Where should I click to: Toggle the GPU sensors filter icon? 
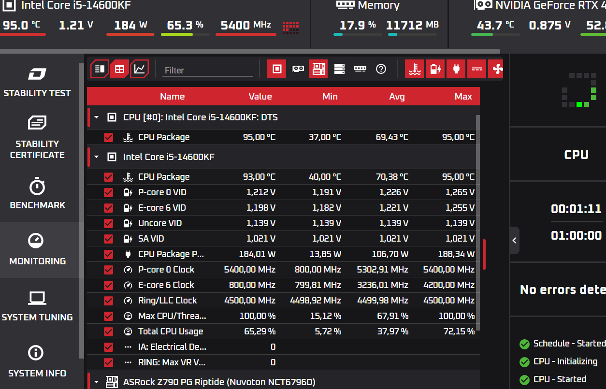pyautogui.click(x=298, y=69)
